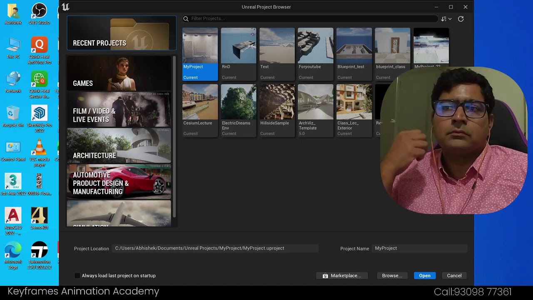Select the Recent Projects category
This screenshot has width=533, height=300.
point(122,33)
